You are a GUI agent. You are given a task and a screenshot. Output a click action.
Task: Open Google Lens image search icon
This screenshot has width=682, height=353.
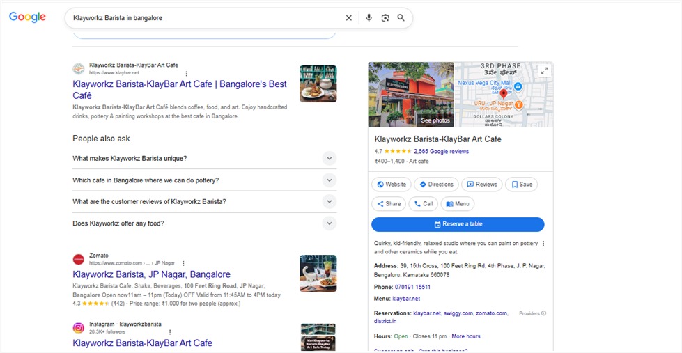coord(385,18)
